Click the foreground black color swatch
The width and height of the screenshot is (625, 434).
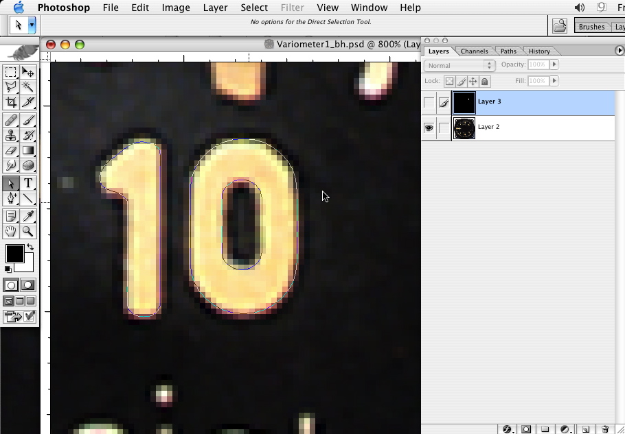pyautogui.click(x=14, y=254)
